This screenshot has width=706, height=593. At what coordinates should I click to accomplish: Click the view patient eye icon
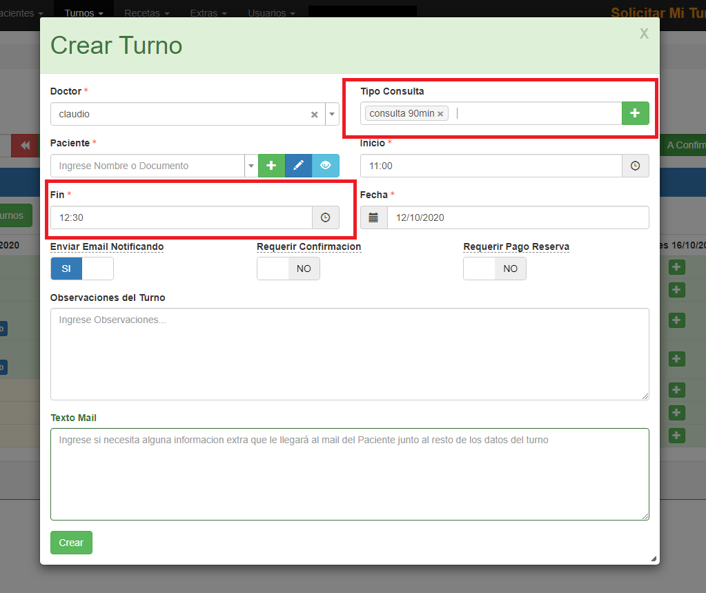pos(325,166)
